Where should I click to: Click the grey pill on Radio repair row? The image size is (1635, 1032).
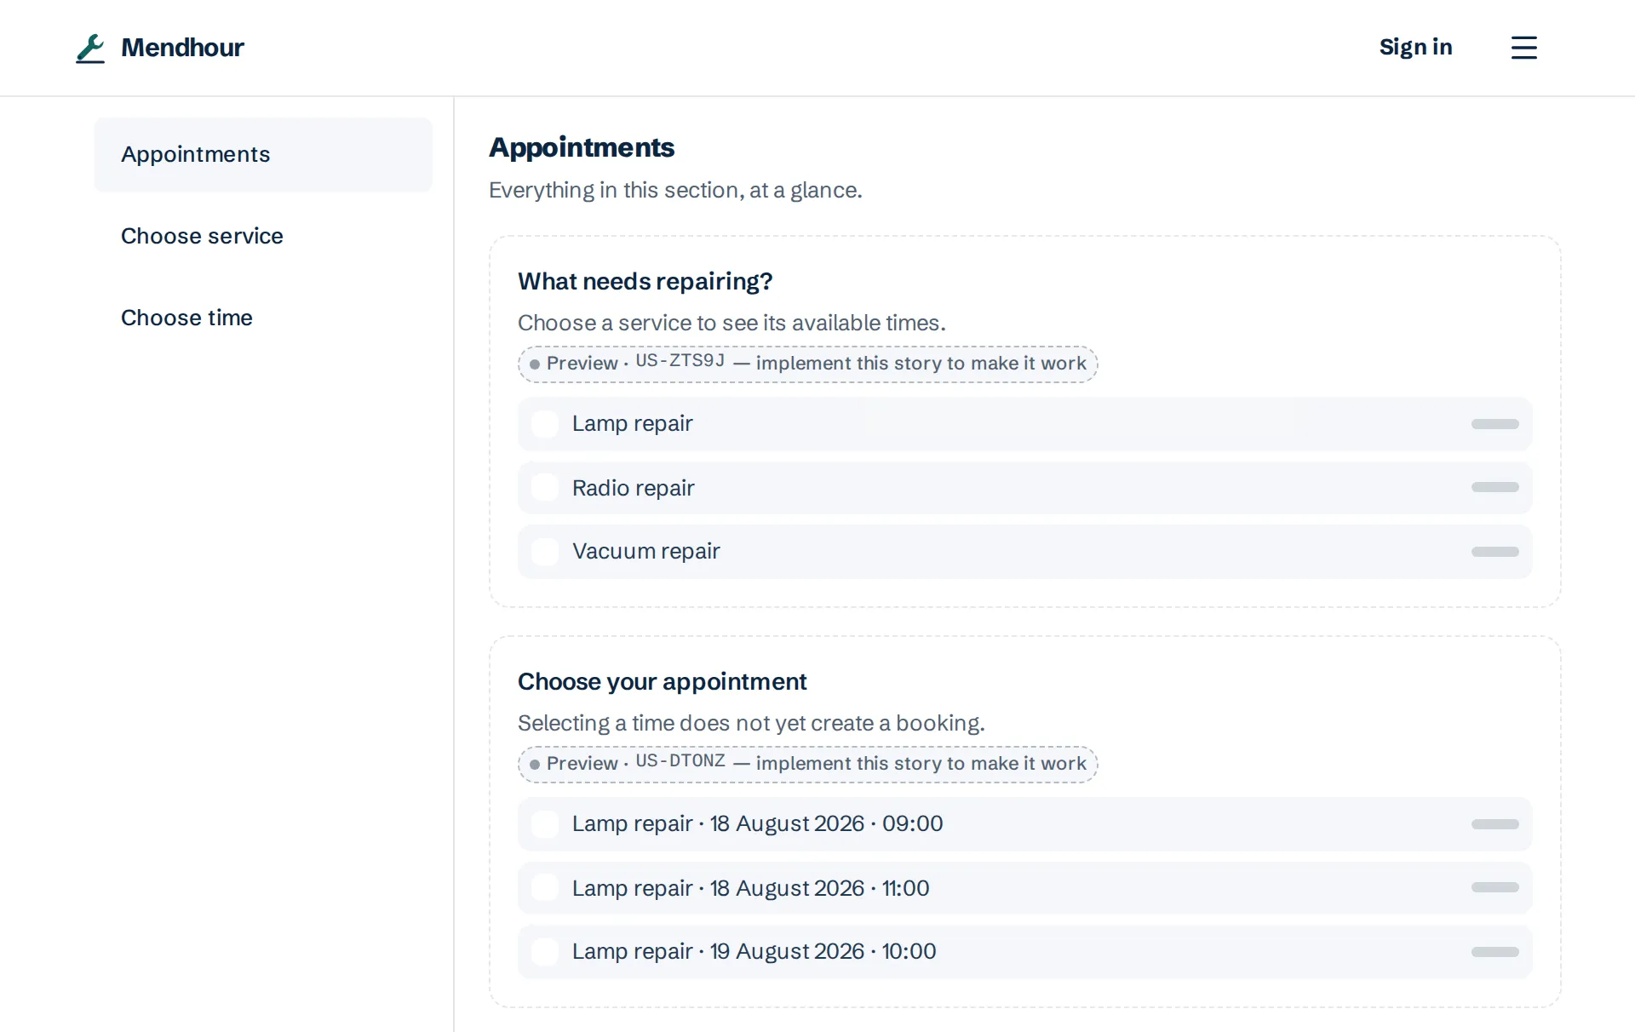click(x=1494, y=488)
